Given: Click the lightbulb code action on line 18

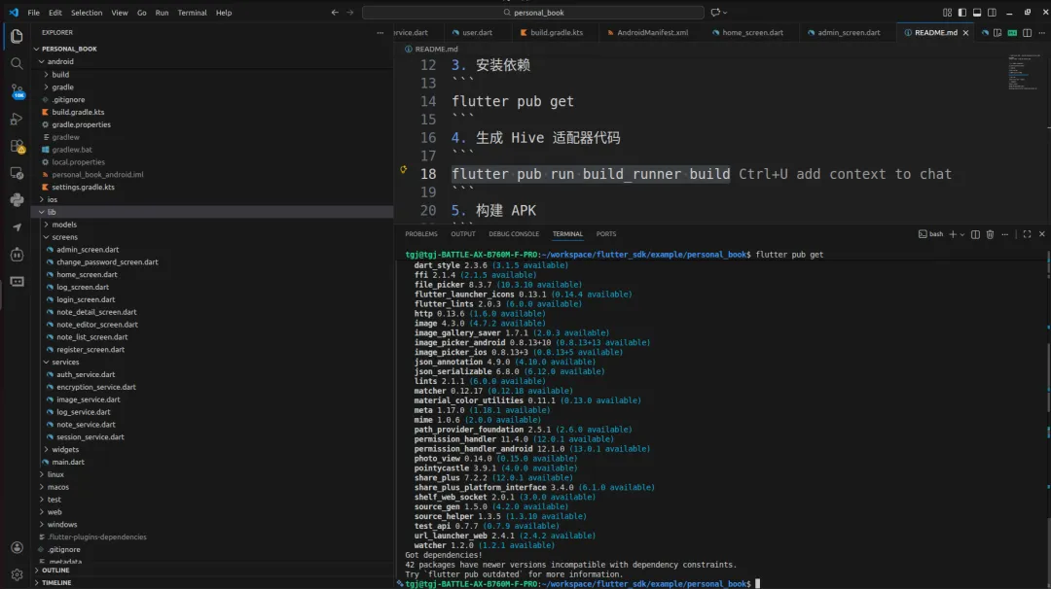Looking at the screenshot, I should coord(404,170).
